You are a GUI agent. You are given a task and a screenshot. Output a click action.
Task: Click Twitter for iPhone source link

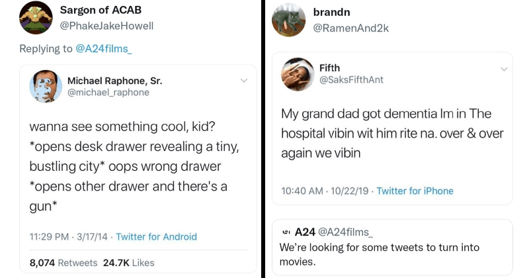415,191
